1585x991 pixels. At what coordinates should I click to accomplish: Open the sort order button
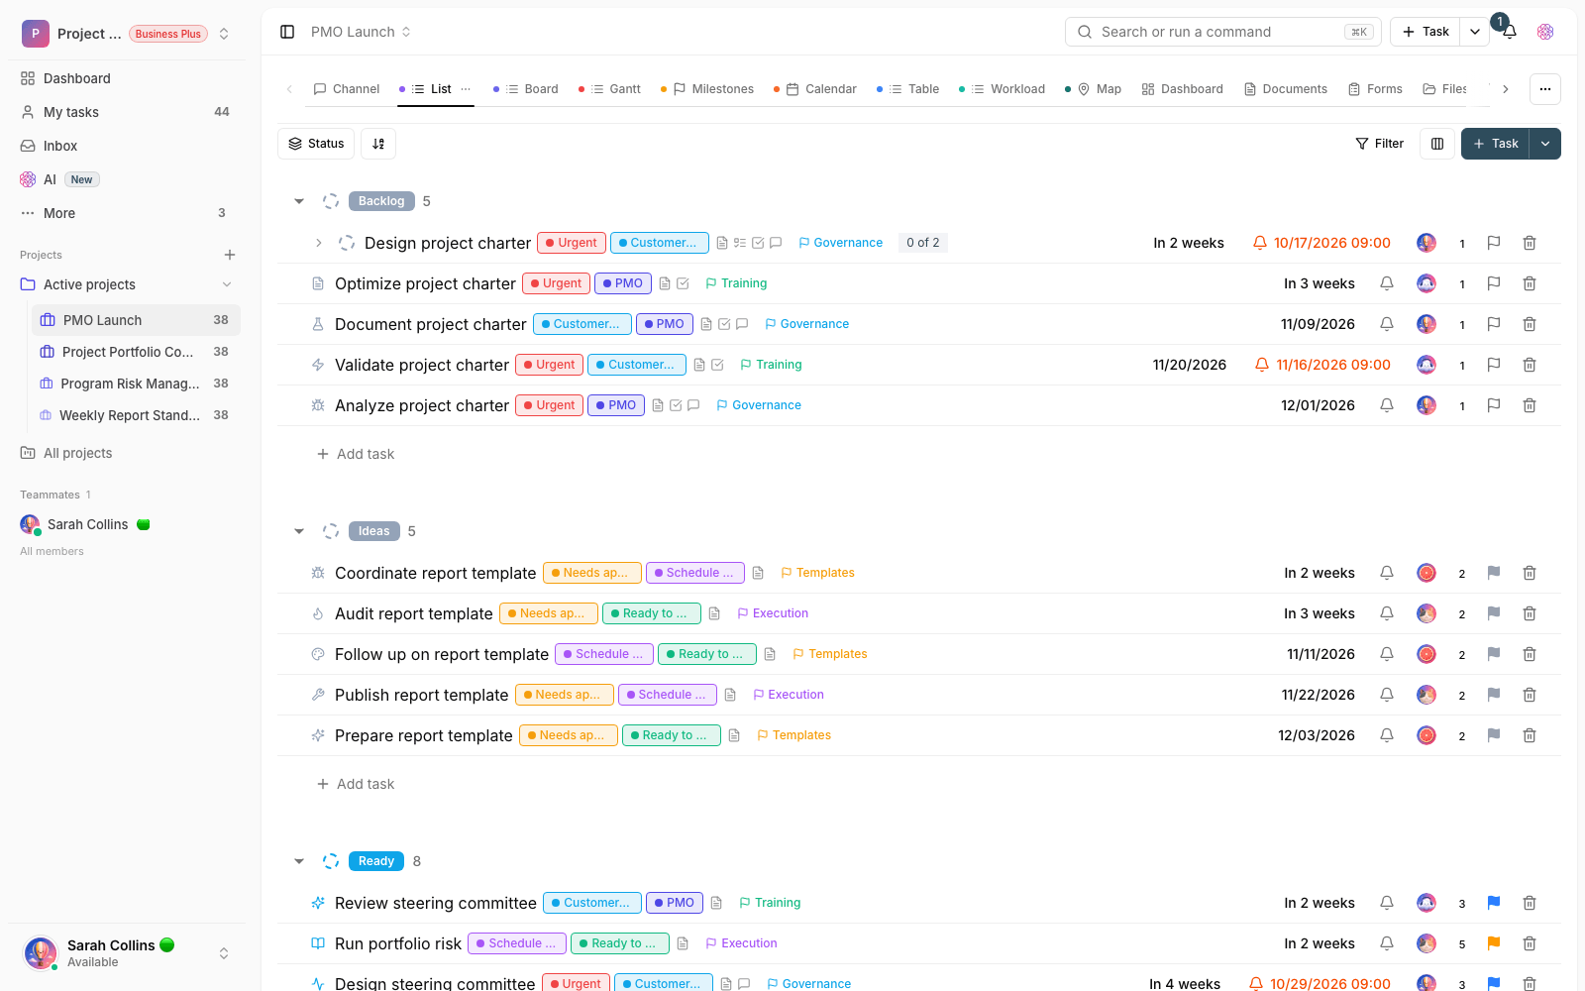378,144
